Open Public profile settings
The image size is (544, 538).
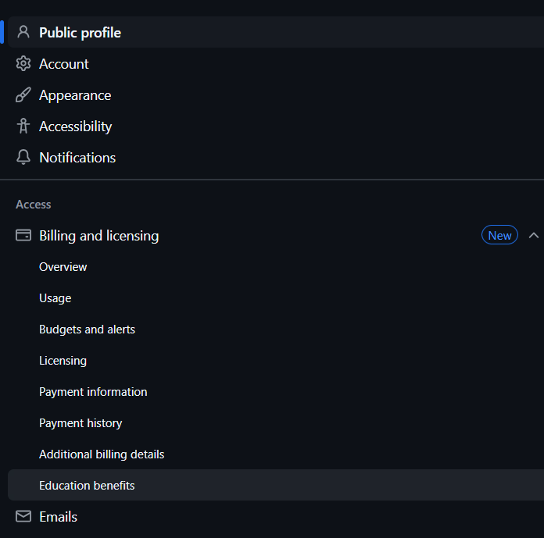tap(80, 33)
